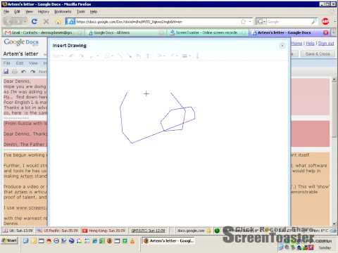The image size is (338, 253).
Task: Click the Save disk icon in Docs toolbar
Action: coord(6,72)
